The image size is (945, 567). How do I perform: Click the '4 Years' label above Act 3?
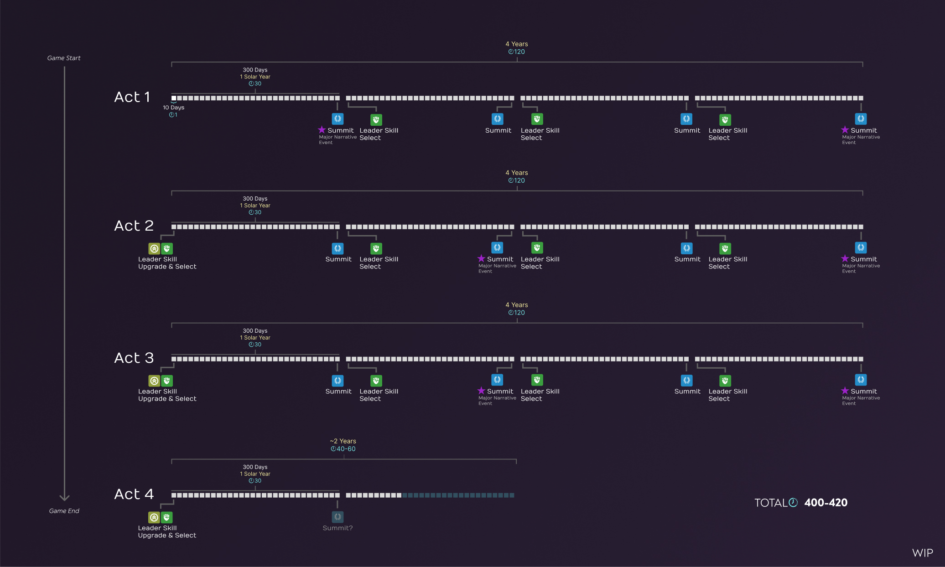pyautogui.click(x=517, y=305)
